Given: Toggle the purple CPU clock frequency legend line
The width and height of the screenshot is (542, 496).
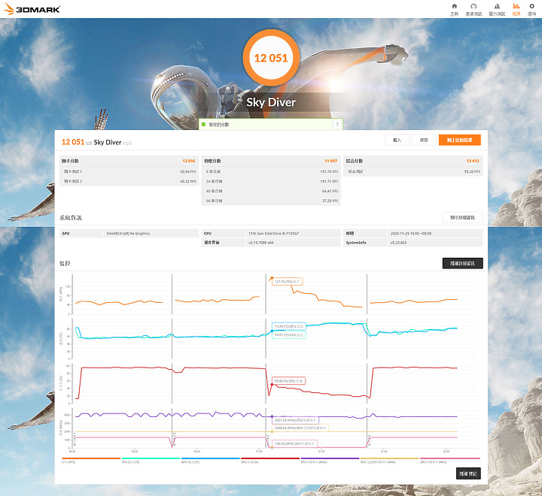Looking at the screenshot, I should coord(330,460).
